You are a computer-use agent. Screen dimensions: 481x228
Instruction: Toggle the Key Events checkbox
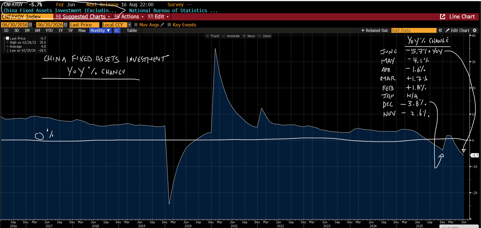tap(169, 25)
